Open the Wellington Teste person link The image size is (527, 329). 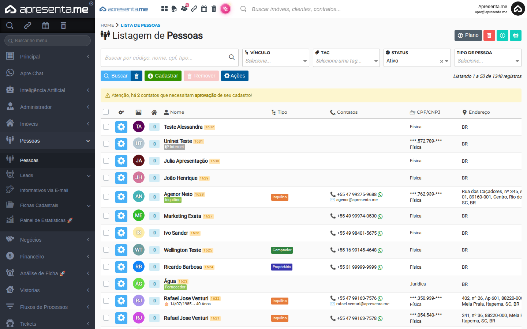tap(182, 250)
